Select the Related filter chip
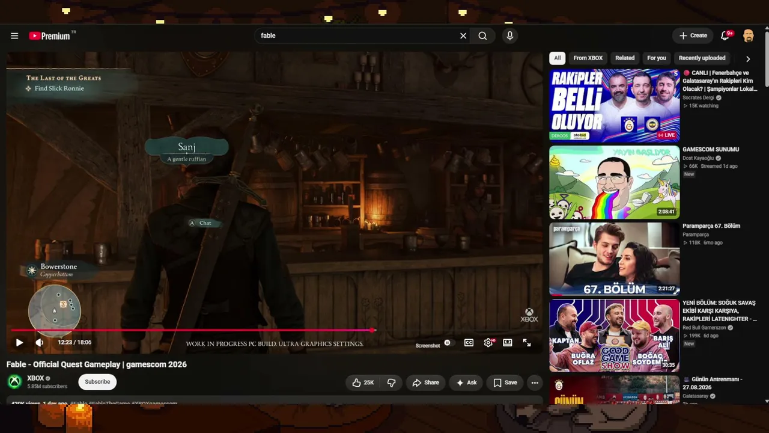This screenshot has height=433, width=769. pyautogui.click(x=625, y=58)
